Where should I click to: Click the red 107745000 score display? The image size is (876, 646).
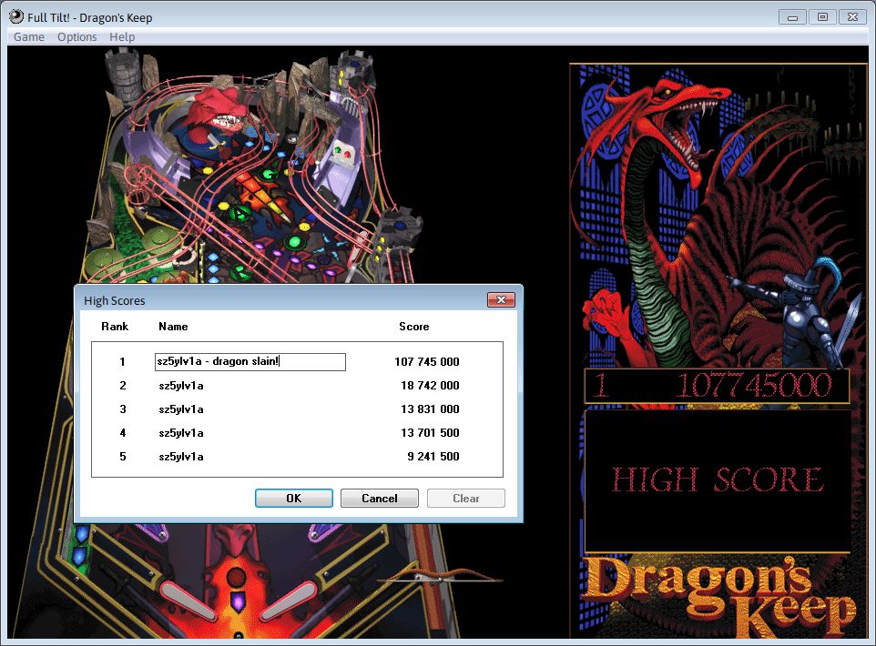[x=752, y=385]
